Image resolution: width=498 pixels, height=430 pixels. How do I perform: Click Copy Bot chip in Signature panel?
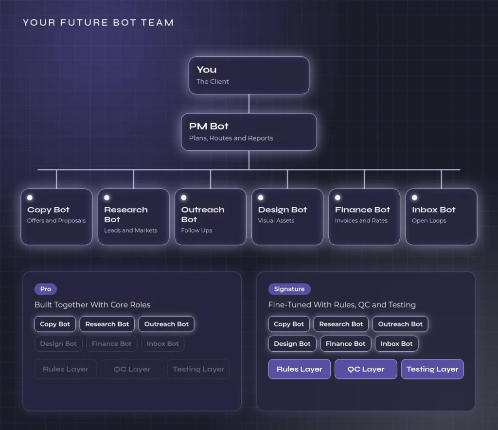tap(289, 324)
